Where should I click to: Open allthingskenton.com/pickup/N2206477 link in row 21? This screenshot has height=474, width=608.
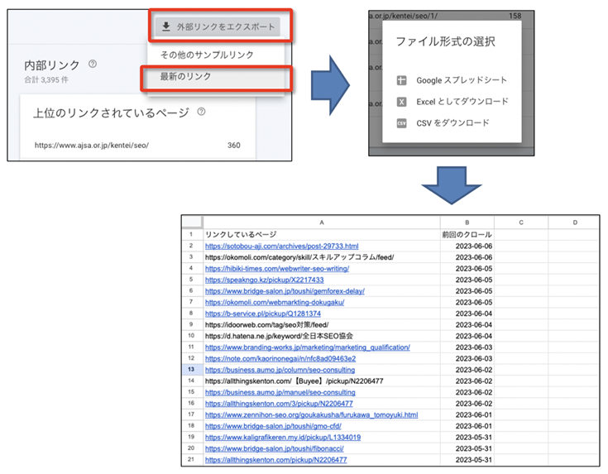coord(275,460)
